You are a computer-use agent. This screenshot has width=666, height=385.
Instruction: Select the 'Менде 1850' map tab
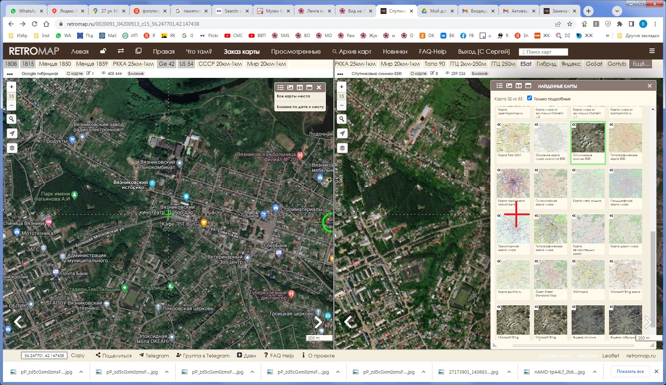(x=55, y=64)
